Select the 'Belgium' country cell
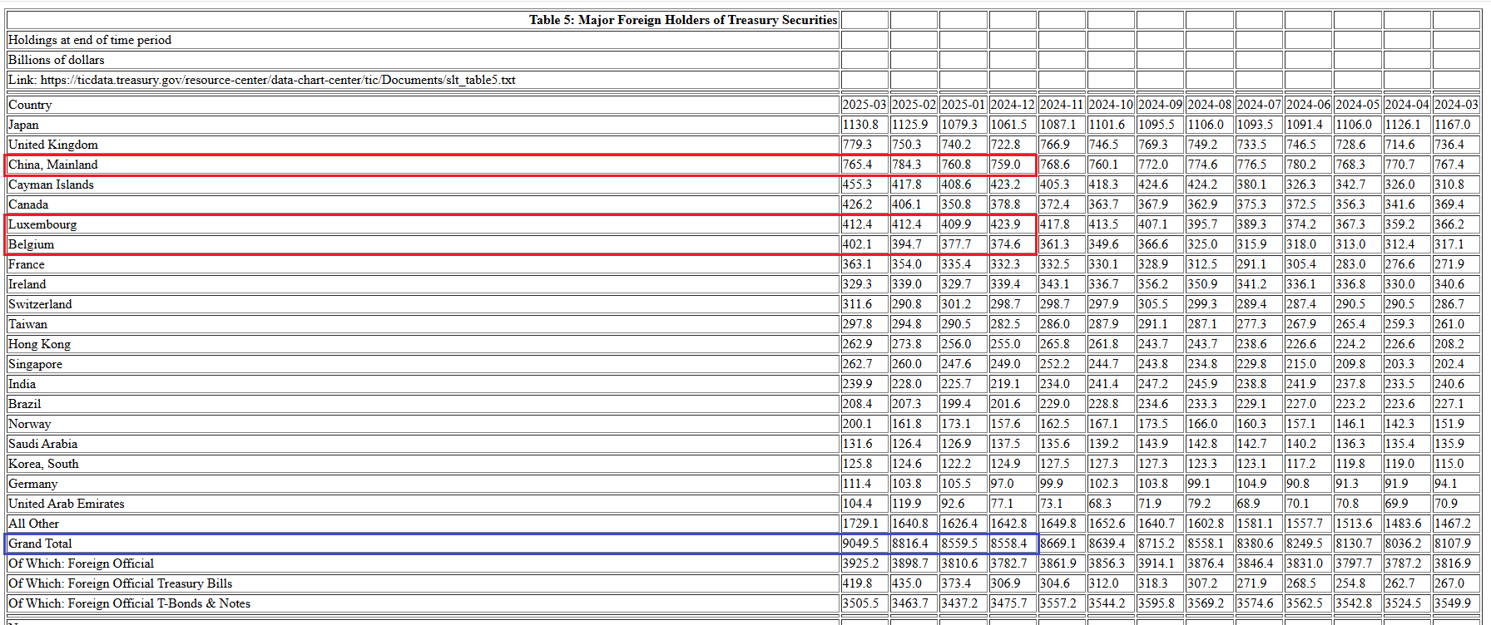1491x625 pixels. click(x=423, y=244)
